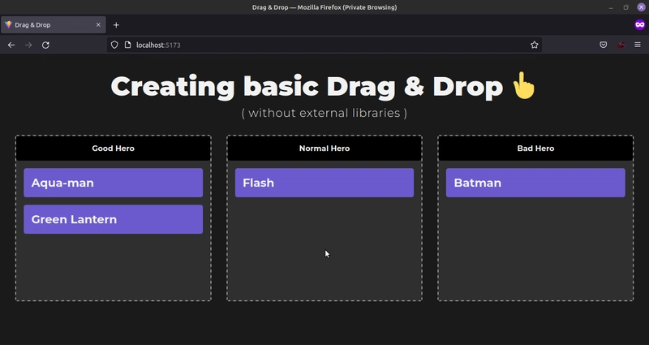Click the 'Creating basic Drag & Drop' heading

click(x=307, y=87)
